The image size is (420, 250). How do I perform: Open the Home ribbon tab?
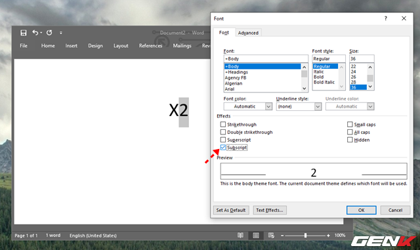point(48,46)
